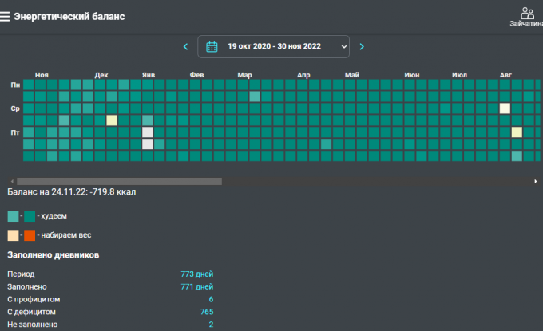Expand the date range dropdown
This screenshot has height=331, width=543.
tap(344, 46)
